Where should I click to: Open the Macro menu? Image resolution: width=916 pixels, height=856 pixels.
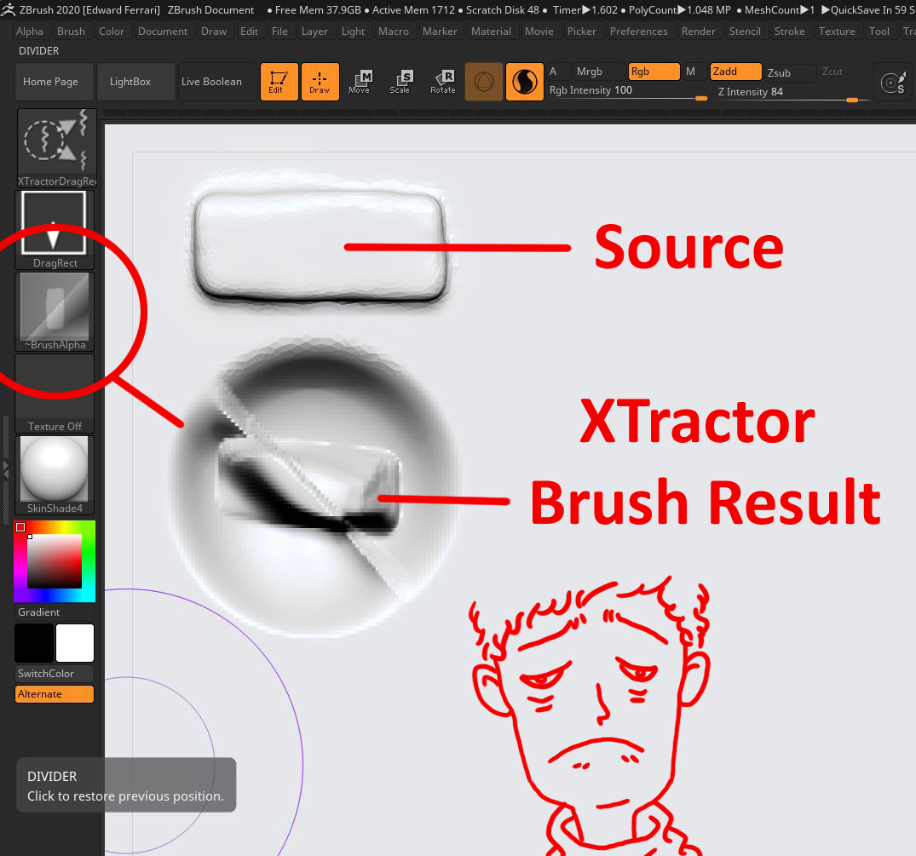394,32
